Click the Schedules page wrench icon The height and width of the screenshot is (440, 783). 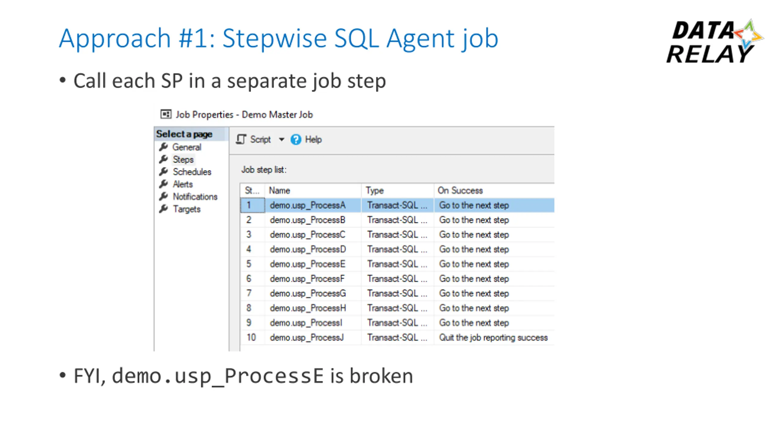[x=164, y=172]
